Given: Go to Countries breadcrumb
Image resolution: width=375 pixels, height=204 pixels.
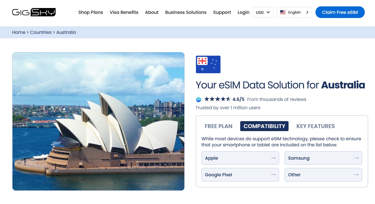Looking at the screenshot, I should coord(41,32).
